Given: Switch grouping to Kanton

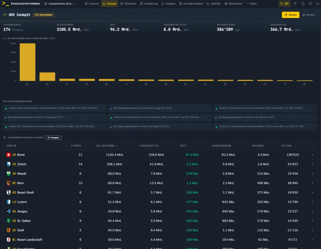Looking at the screenshot, I should pyautogui.click(x=291, y=15).
